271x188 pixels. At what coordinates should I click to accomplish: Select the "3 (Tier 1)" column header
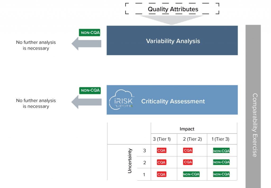pyautogui.click(x=162, y=139)
